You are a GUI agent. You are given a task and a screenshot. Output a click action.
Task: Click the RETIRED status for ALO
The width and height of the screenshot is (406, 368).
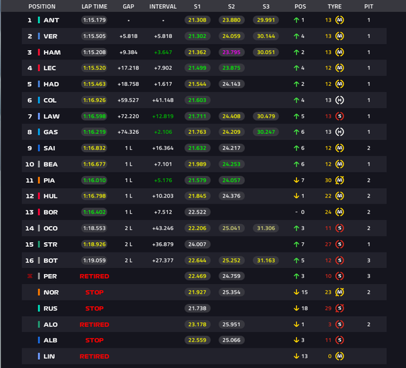(94, 325)
